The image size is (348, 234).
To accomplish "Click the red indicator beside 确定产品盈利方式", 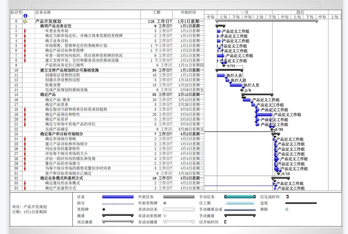I will tap(25, 188).
